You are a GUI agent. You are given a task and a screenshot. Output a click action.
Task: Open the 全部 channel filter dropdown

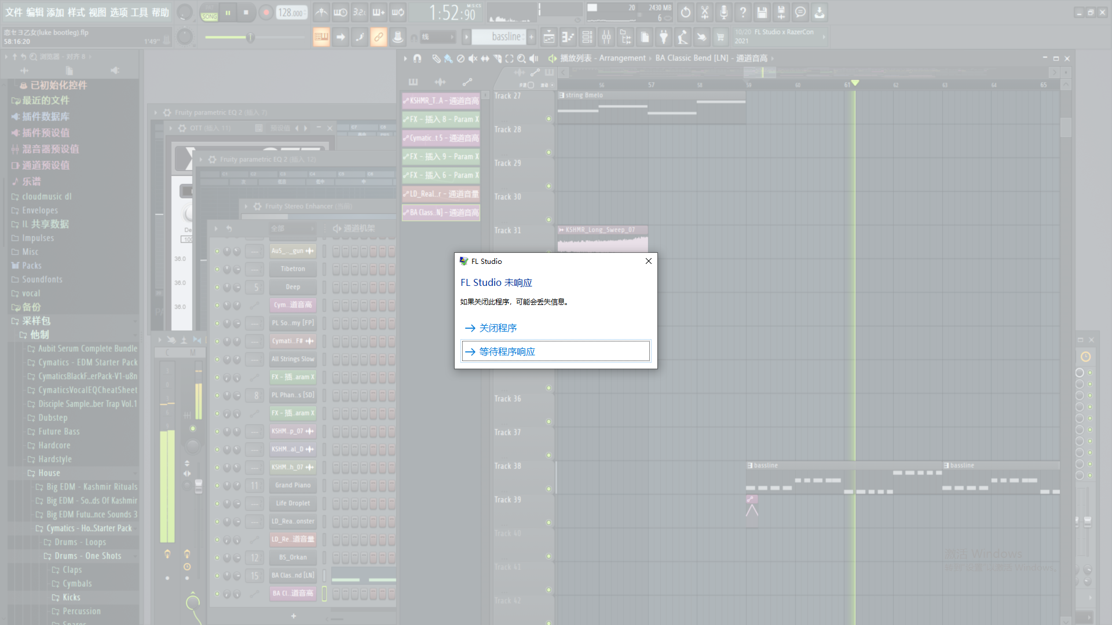tap(292, 229)
